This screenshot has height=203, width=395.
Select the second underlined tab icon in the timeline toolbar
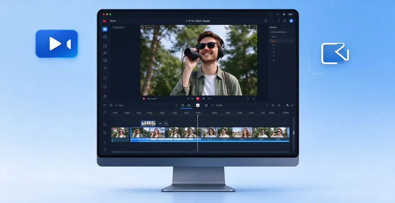[x=189, y=106]
